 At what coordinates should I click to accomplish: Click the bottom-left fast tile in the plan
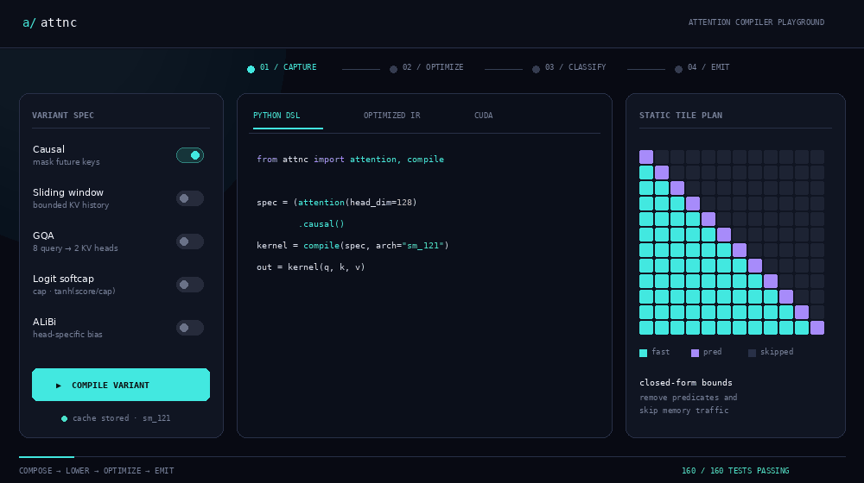click(646, 328)
